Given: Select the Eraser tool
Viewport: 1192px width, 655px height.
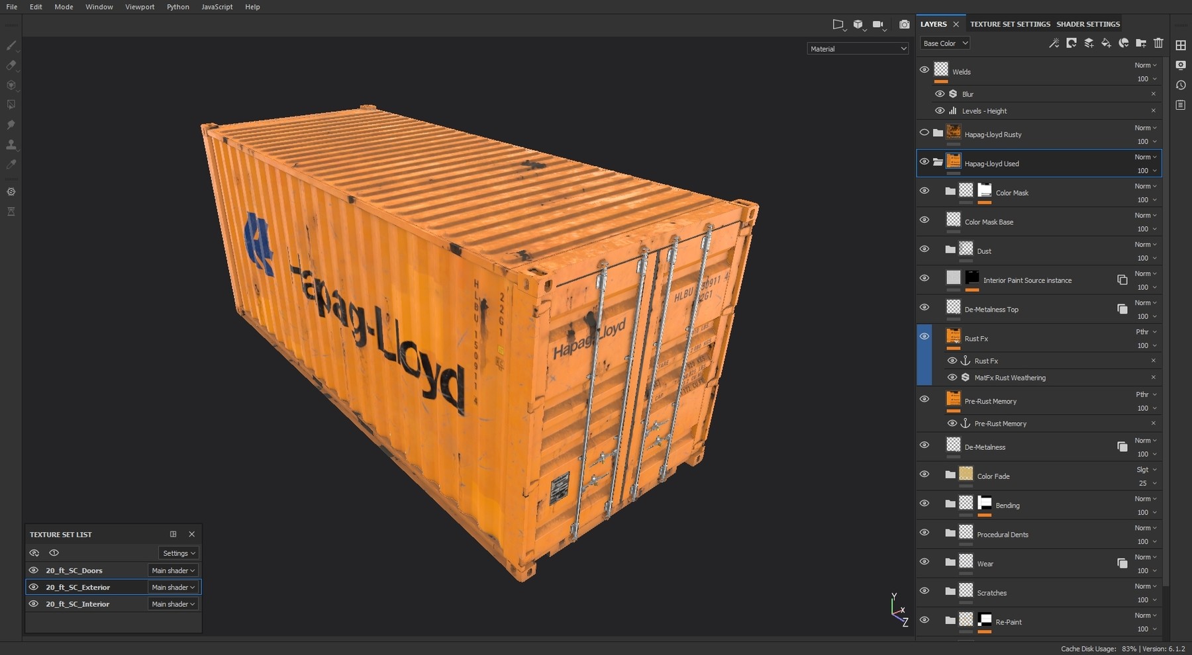Looking at the screenshot, I should point(11,65).
